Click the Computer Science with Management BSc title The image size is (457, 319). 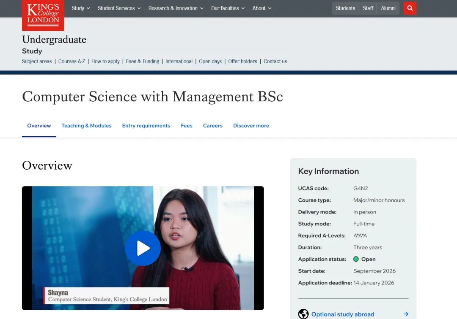[152, 97]
